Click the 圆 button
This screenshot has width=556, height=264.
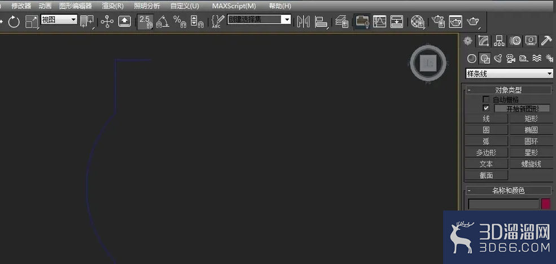pyautogui.click(x=486, y=130)
